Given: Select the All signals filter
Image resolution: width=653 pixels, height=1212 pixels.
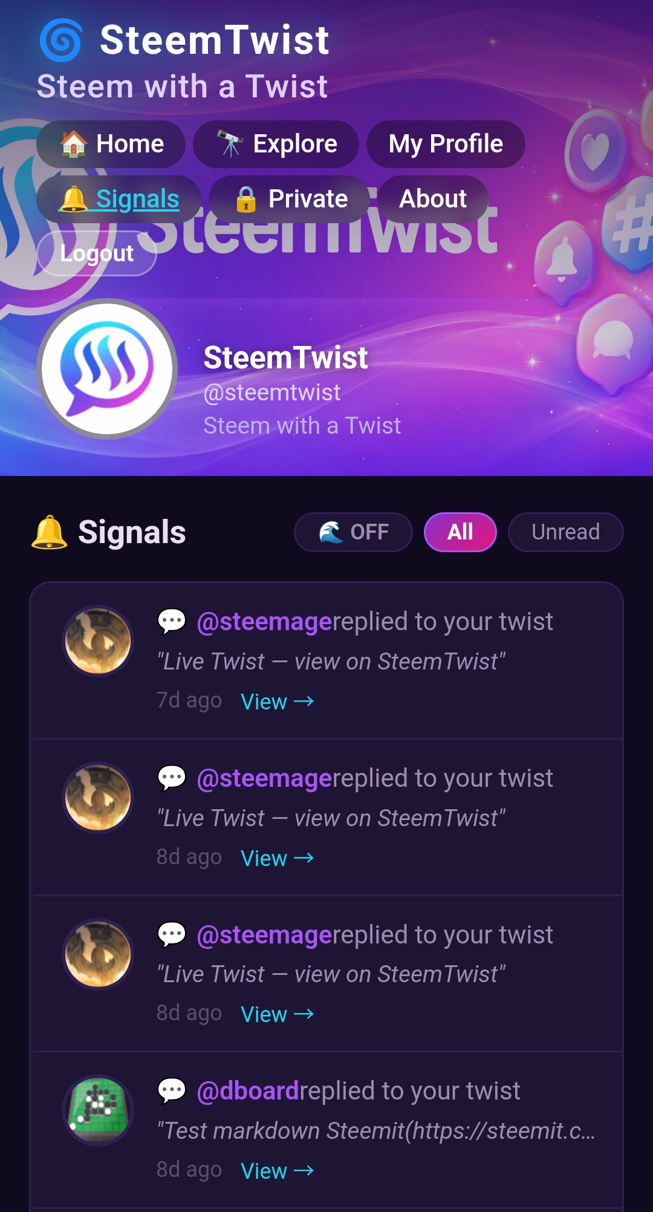Looking at the screenshot, I should [460, 532].
